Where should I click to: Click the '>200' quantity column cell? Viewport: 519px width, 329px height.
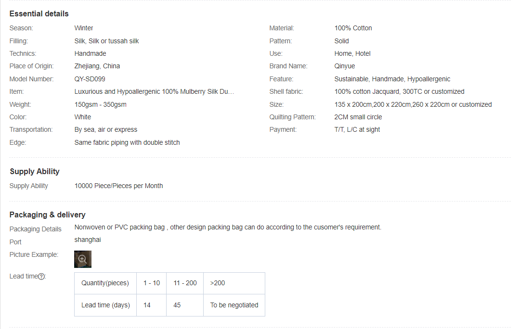coord(234,283)
